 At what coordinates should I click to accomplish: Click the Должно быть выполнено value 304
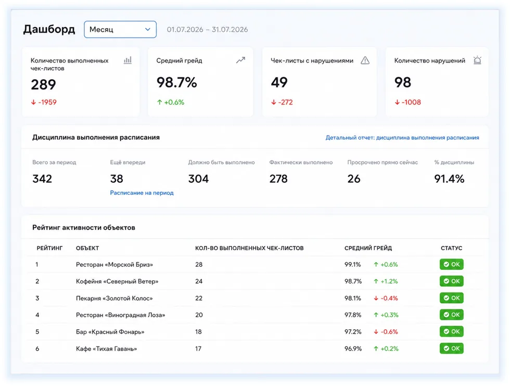click(198, 179)
